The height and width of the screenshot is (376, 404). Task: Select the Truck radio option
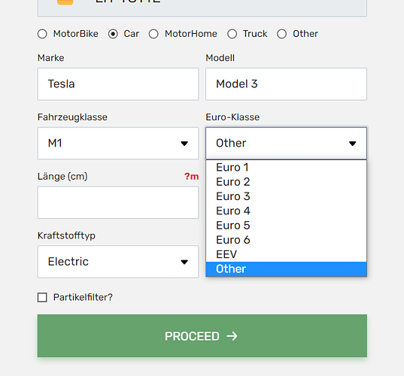(x=232, y=34)
